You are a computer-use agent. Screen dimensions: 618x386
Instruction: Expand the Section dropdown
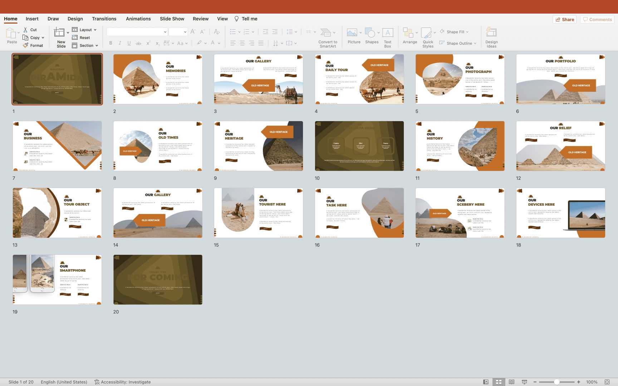click(x=97, y=46)
